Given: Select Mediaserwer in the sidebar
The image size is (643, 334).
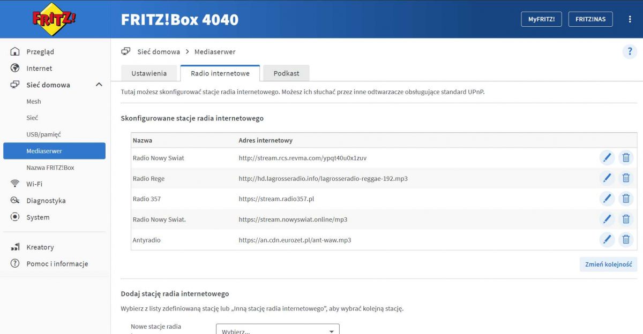Looking at the screenshot, I should [x=55, y=151].
